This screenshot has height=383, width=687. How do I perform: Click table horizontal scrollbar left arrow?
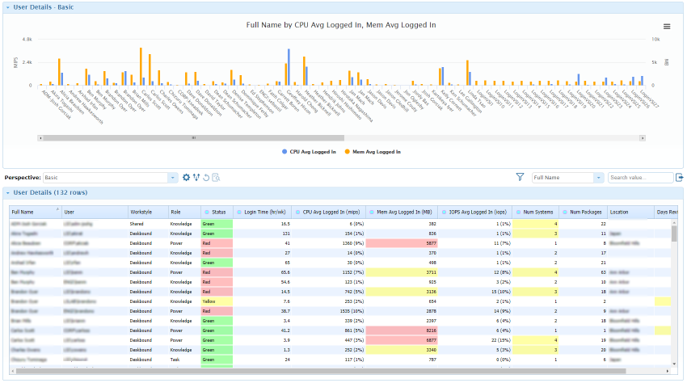pos(13,371)
